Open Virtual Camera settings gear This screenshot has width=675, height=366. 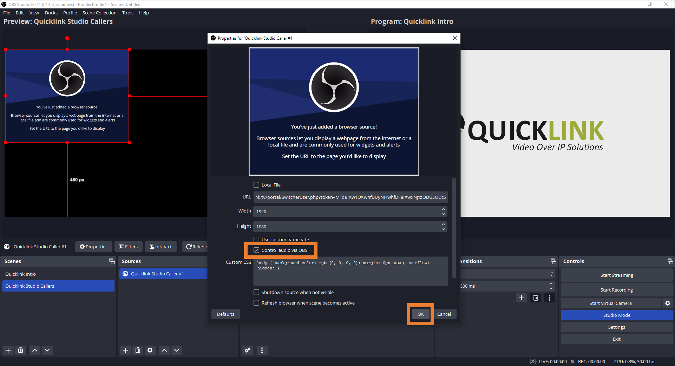pyautogui.click(x=668, y=303)
